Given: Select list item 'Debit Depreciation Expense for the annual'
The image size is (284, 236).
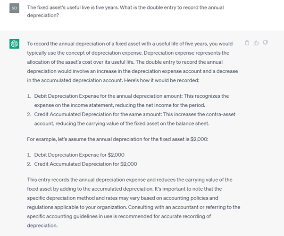Looking at the screenshot, I should pos(132,101).
